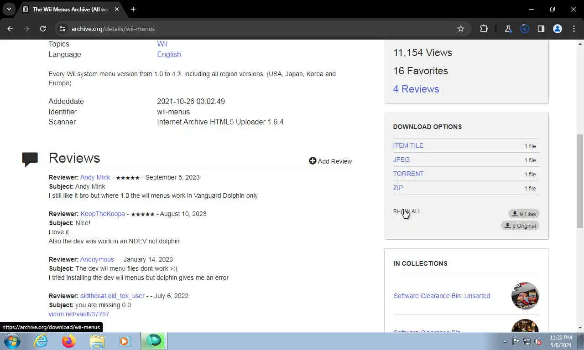Download the ZIP option

398,188
